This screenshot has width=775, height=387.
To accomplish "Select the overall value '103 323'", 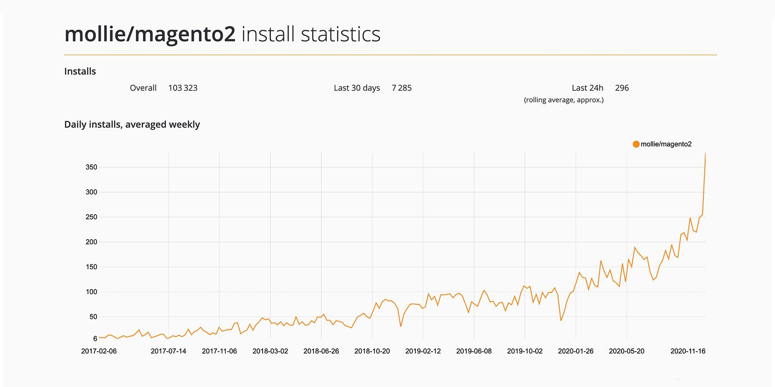I will (183, 88).
